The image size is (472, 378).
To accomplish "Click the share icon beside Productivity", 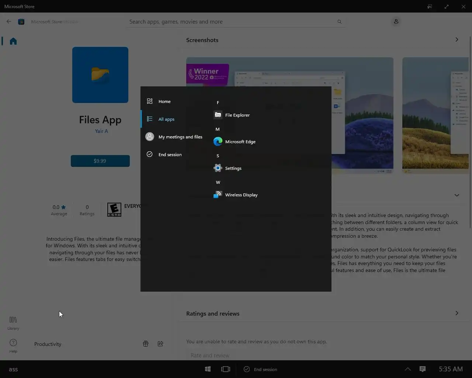I will point(160,344).
